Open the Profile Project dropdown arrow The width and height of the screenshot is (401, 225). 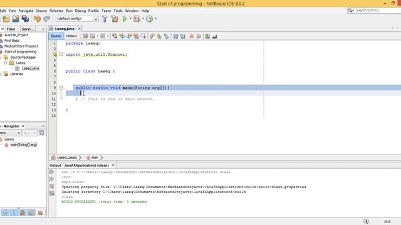pos(156,19)
